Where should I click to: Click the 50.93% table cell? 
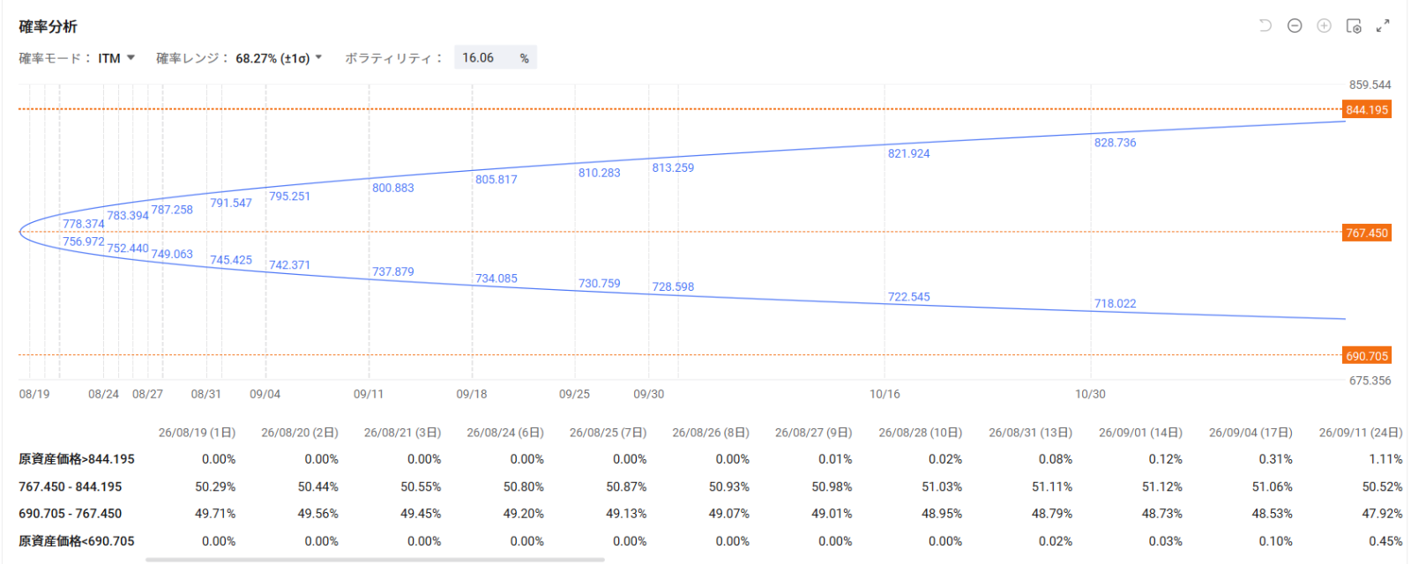[x=729, y=486]
